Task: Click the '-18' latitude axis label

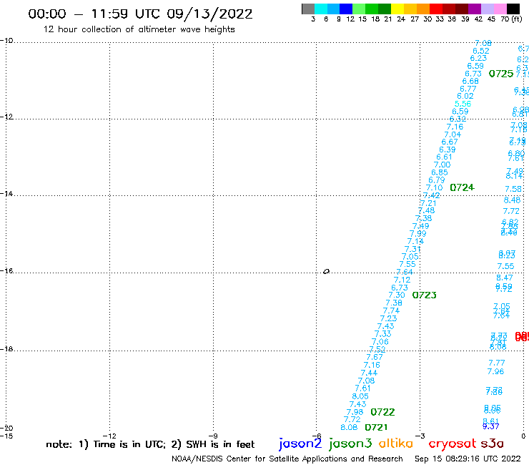Action: pos(6,349)
